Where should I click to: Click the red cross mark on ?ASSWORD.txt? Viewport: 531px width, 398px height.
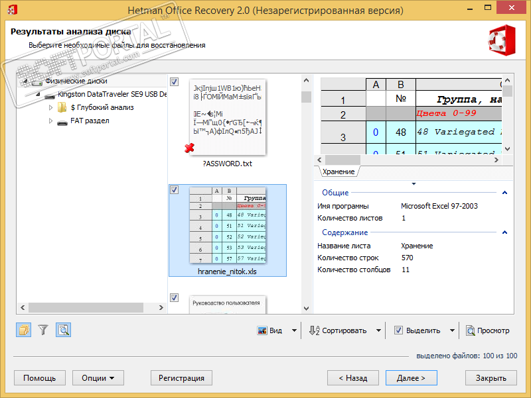click(189, 148)
